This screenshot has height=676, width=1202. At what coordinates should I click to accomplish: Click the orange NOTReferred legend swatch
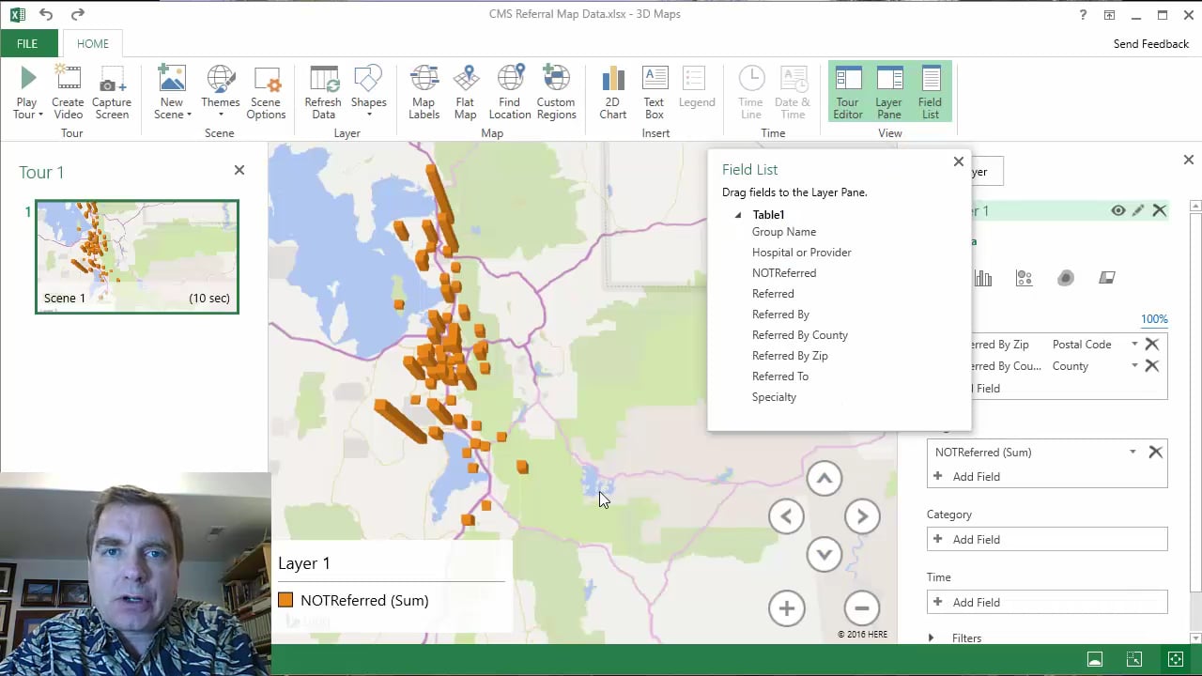(x=285, y=601)
